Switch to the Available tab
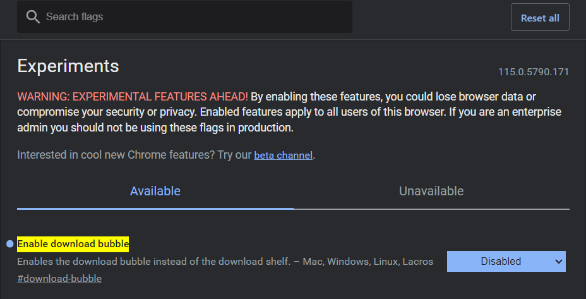Image resolution: width=586 pixels, height=299 pixels. click(x=155, y=191)
